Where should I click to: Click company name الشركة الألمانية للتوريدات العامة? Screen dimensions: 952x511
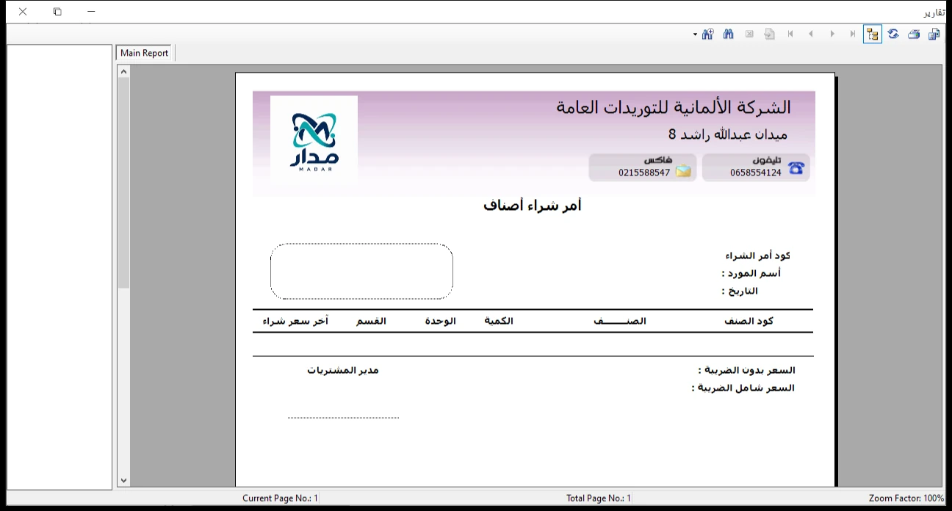674,108
